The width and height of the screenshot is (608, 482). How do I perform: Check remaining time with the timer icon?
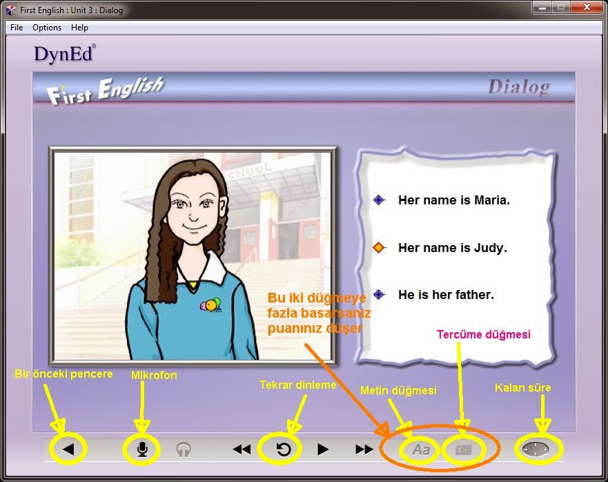tap(536, 450)
